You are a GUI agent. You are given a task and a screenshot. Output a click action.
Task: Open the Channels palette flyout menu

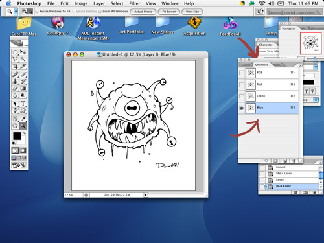coord(301,65)
